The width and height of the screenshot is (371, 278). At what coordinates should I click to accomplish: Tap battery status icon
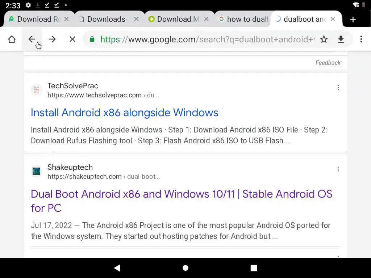tap(364, 5)
